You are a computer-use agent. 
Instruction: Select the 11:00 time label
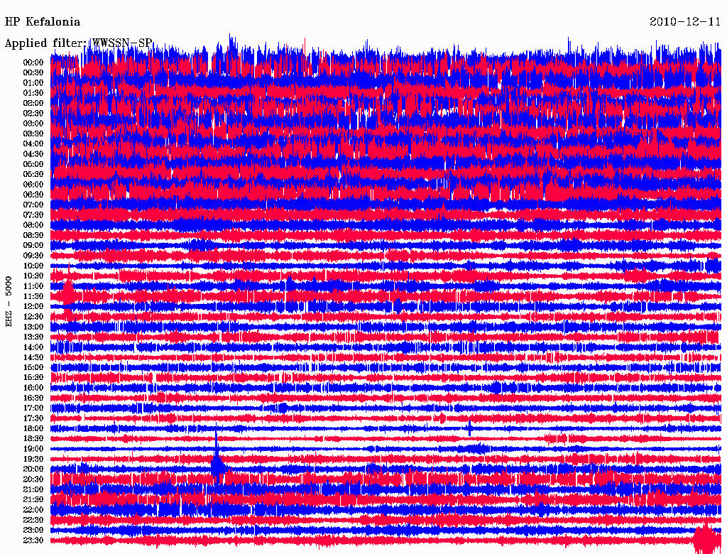tap(33, 286)
